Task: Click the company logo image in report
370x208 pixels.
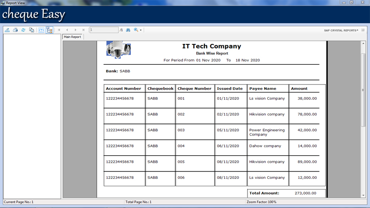Action: [x=118, y=49]
